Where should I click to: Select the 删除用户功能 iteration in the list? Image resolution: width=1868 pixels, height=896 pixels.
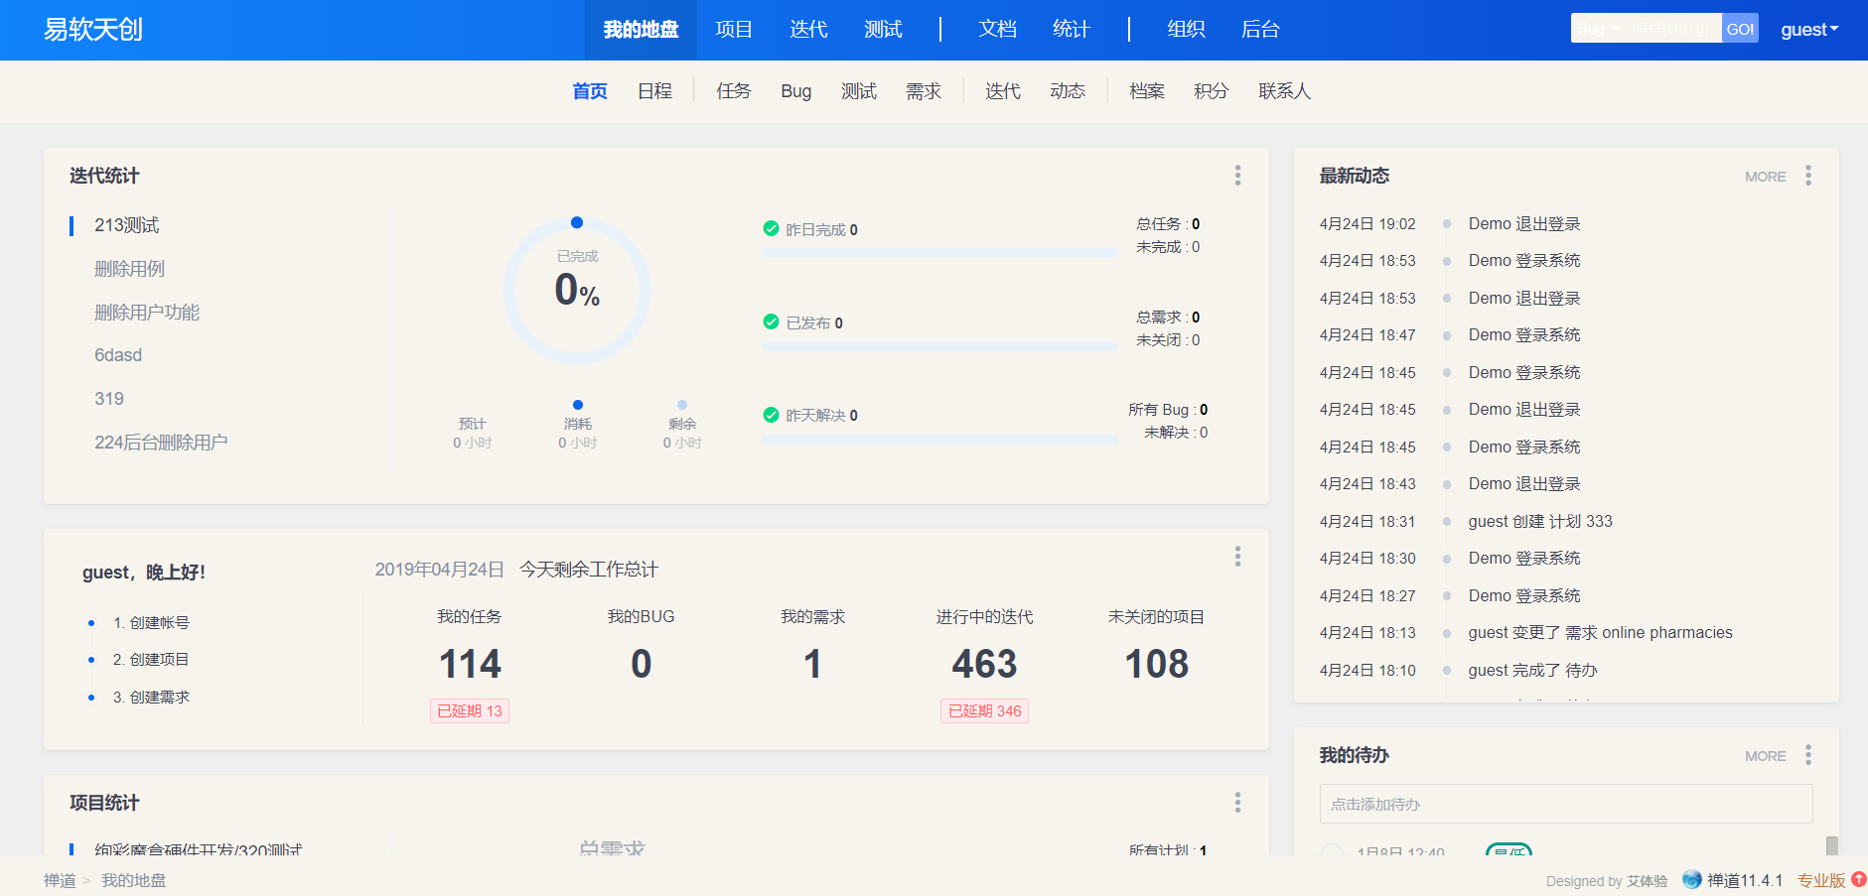tap(147, 313)
